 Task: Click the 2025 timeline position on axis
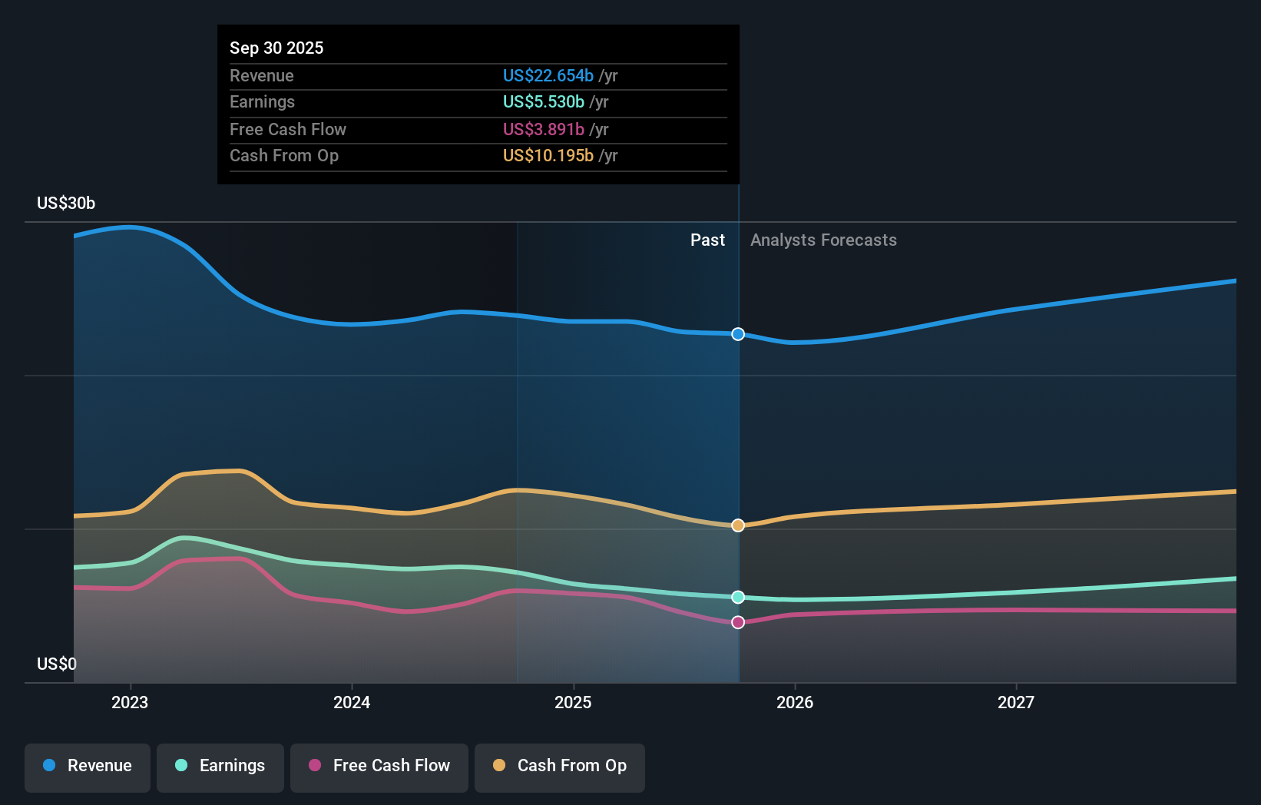[574, 701]
